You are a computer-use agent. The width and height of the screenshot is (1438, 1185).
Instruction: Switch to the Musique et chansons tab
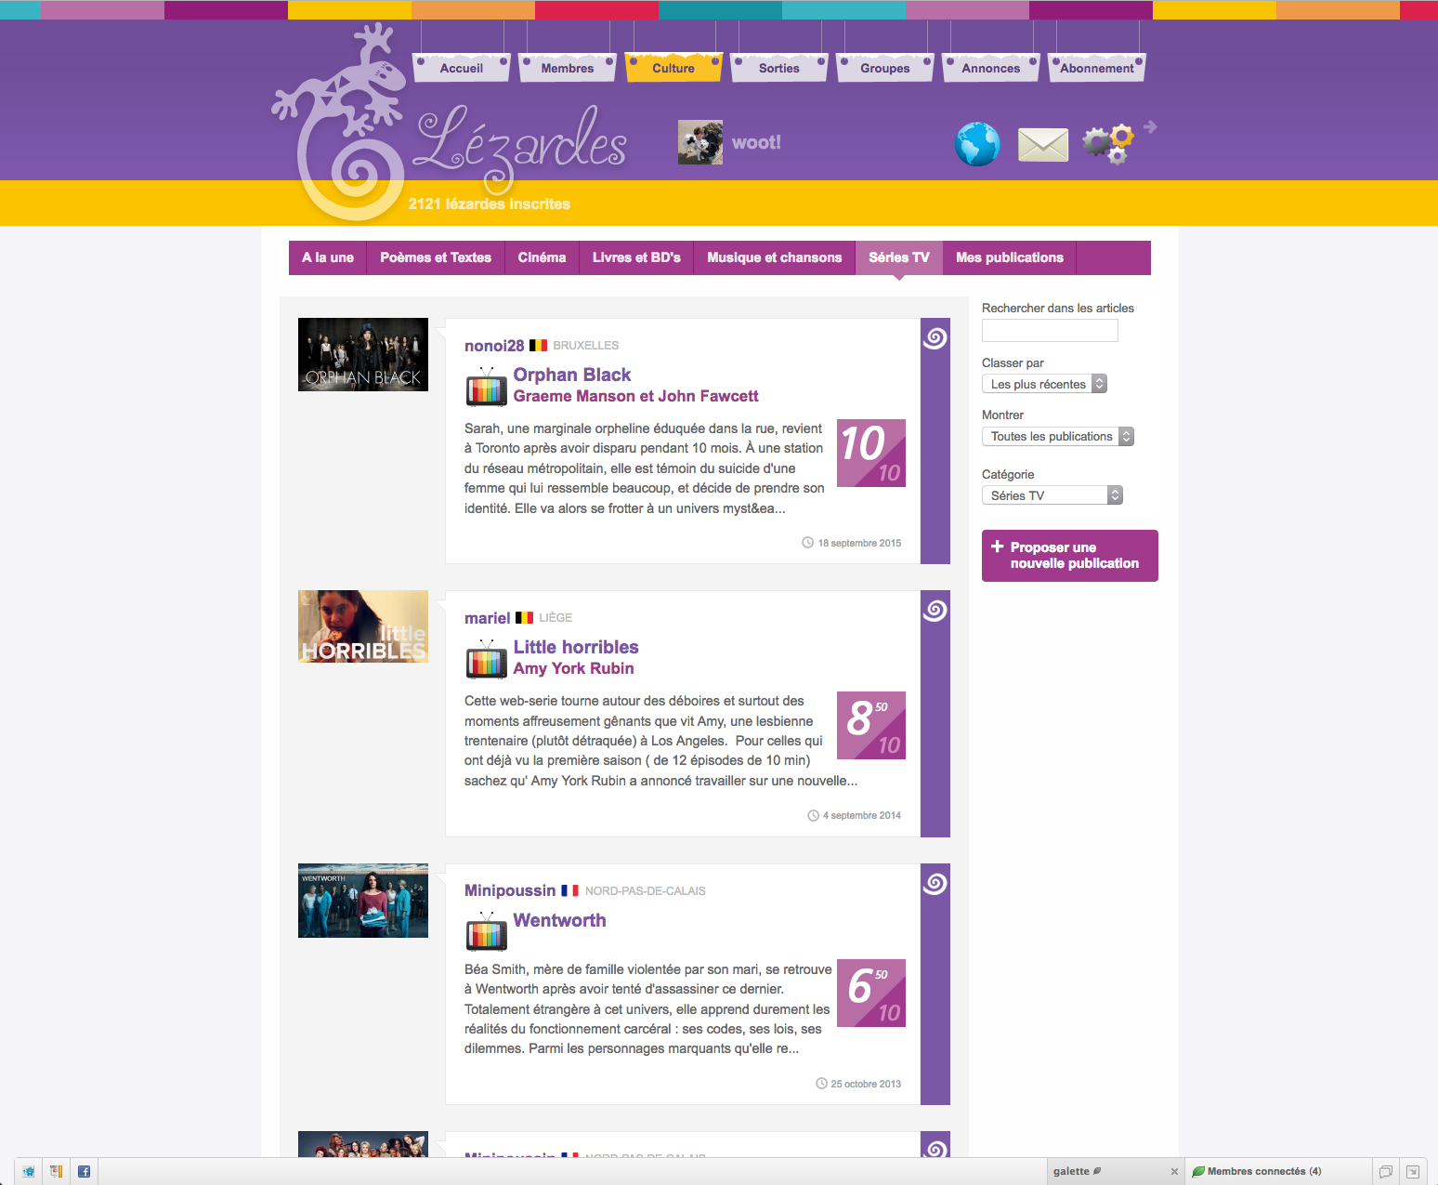pos(775,257)
